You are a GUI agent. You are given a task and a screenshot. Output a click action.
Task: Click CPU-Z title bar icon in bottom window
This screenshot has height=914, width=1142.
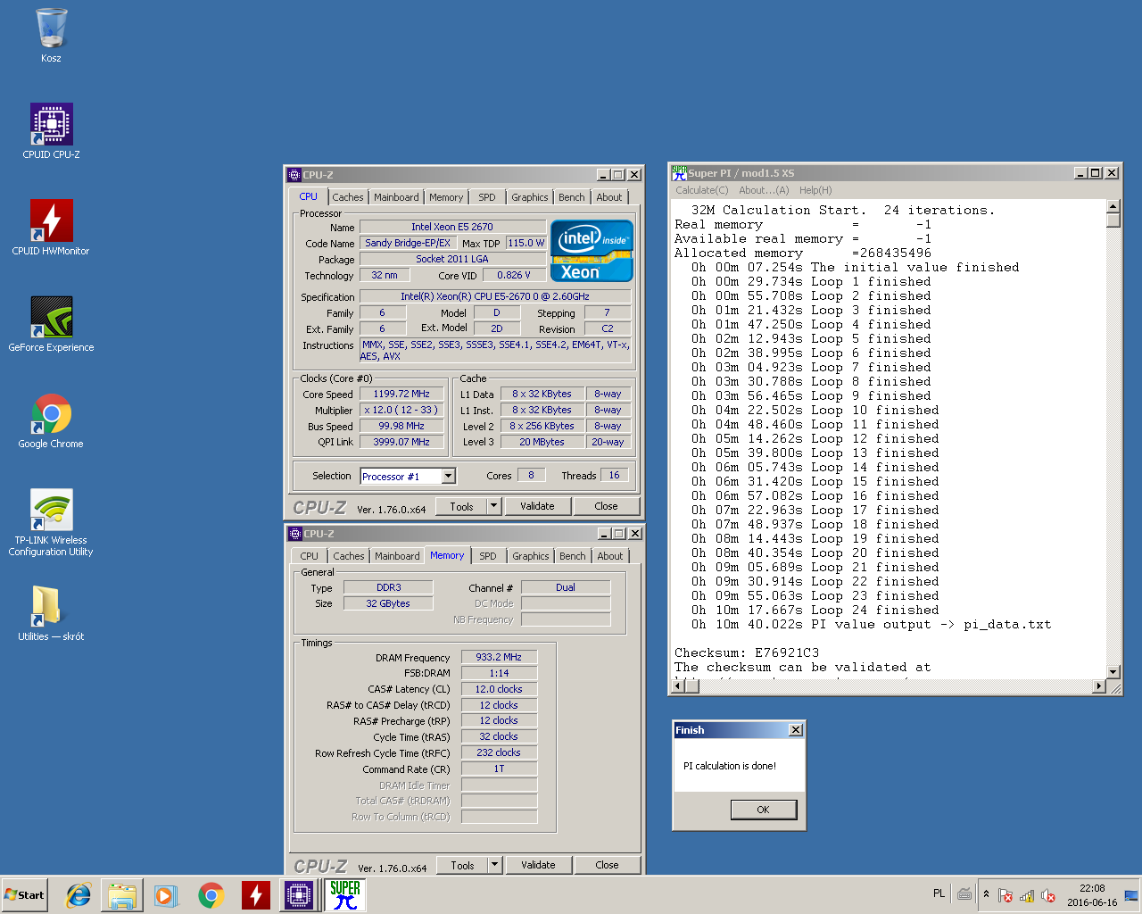(x=295, y=534)
